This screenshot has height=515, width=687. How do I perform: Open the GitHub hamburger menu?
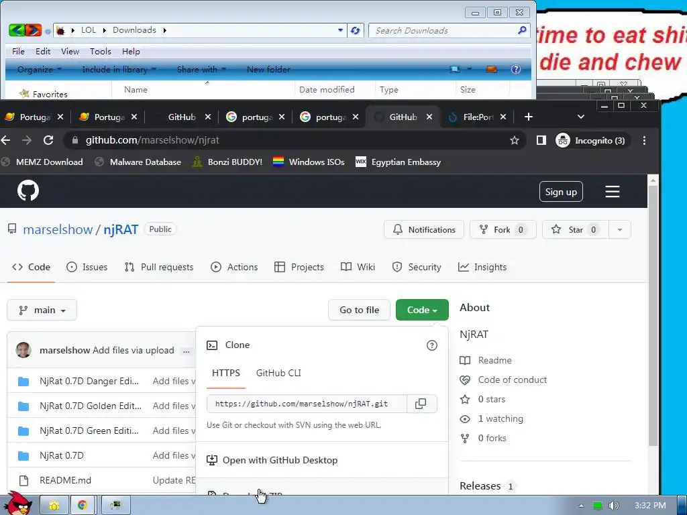tap(612, 191)
